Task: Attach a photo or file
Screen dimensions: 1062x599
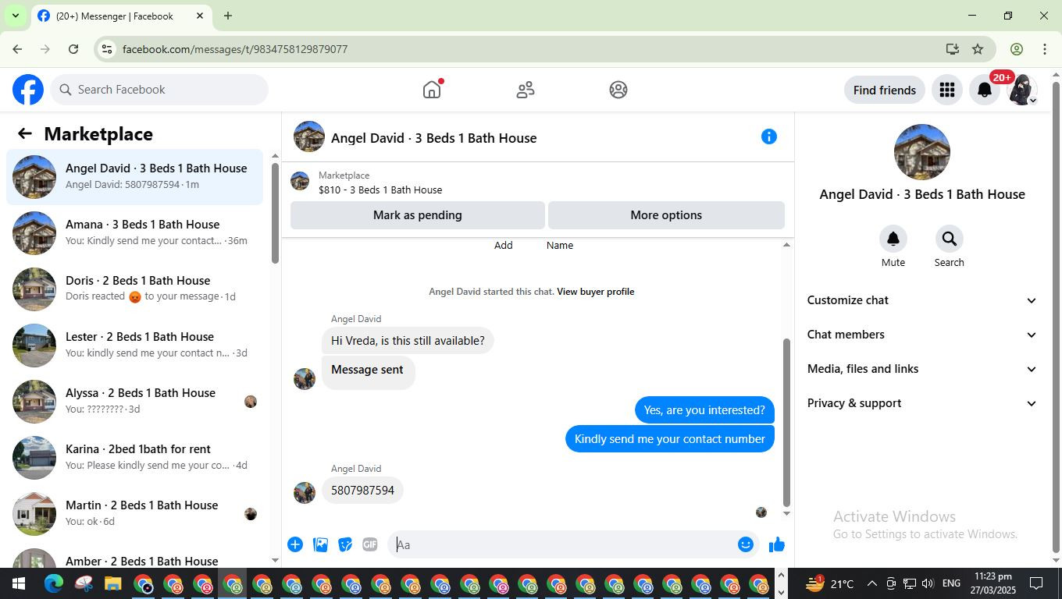Action: coord(320,544)
